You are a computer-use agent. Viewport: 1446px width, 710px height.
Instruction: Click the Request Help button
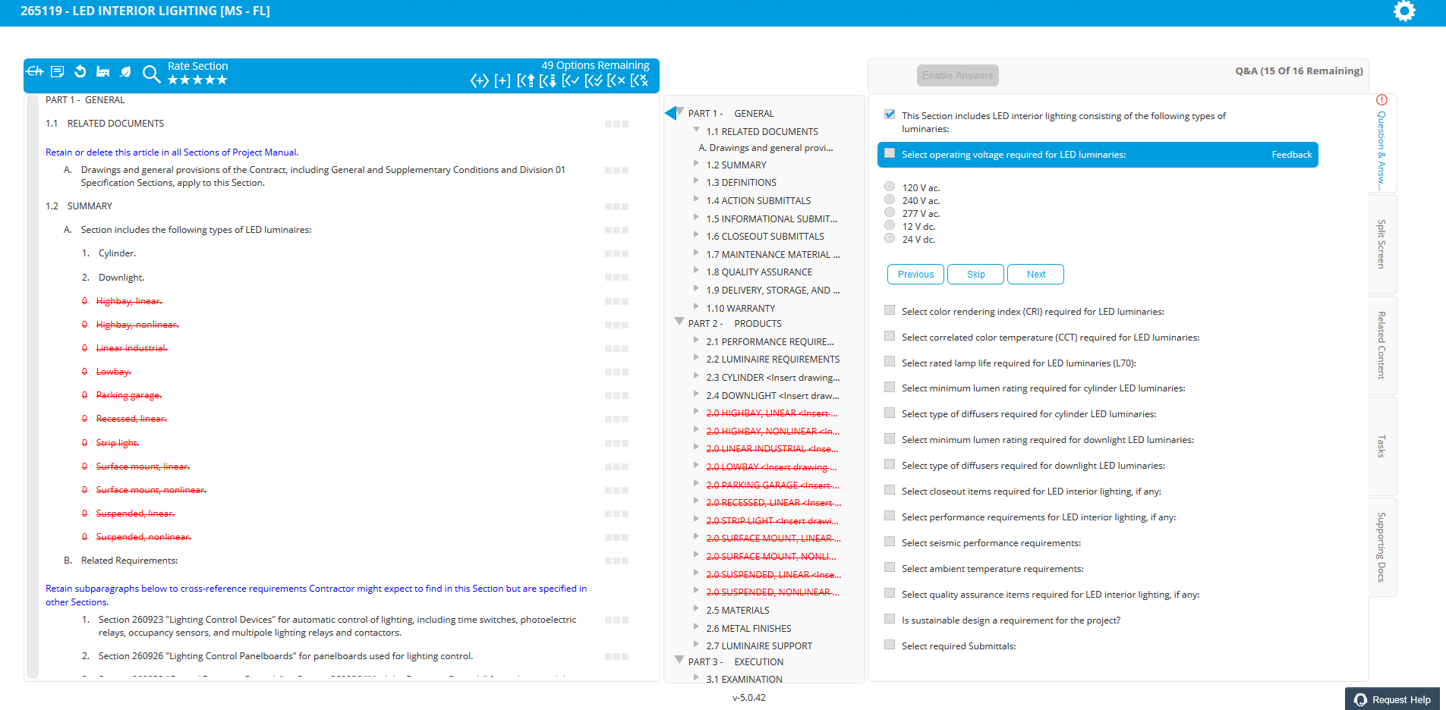click(x=1392, y=699)
